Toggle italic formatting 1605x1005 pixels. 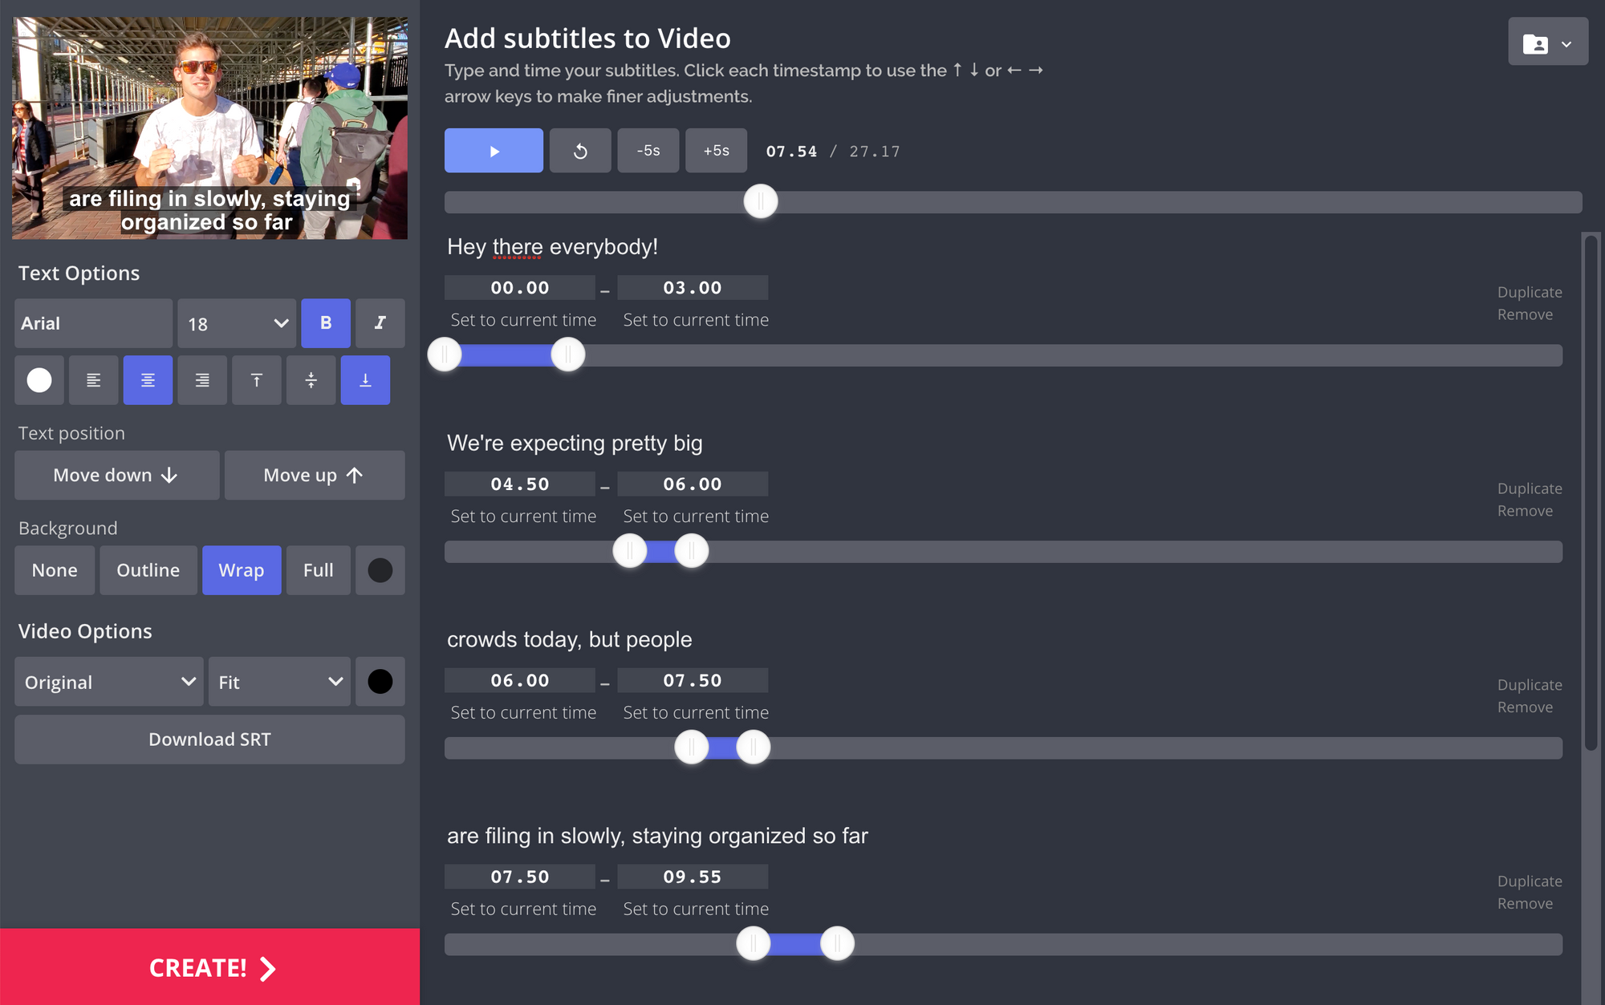click(x=380, y=323)
